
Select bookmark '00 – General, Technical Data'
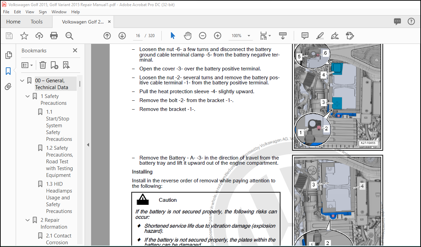point(52,84)
